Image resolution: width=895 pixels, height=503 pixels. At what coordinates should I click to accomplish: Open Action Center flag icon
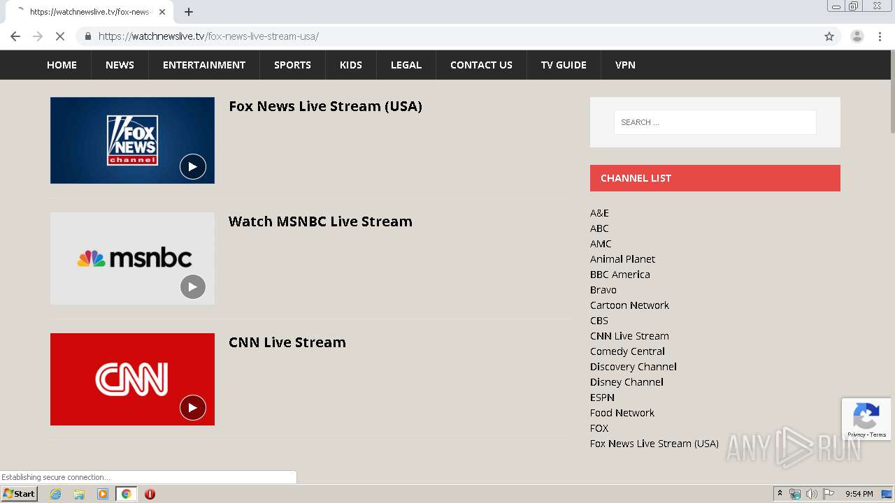click(829, 494)
